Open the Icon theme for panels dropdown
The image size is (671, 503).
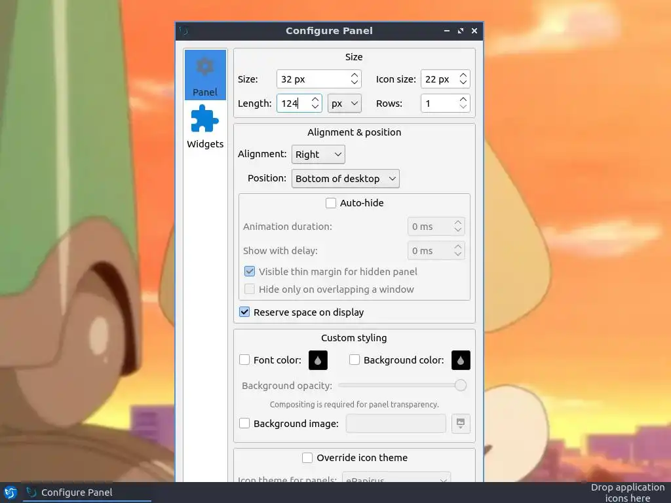[396, 477]
